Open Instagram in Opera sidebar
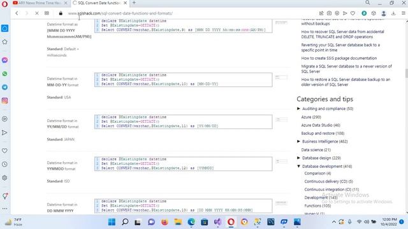The height and width of the screenshot is (229, 408). tap(4, 101)
